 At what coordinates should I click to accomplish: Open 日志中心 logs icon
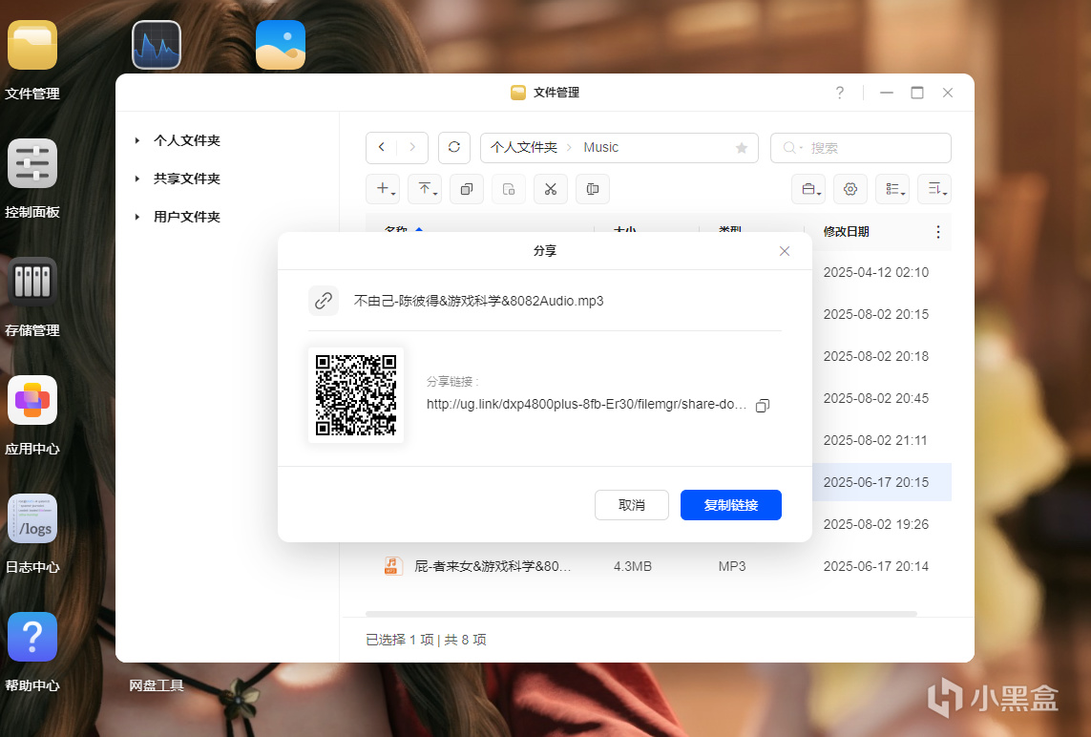[32, 518]
